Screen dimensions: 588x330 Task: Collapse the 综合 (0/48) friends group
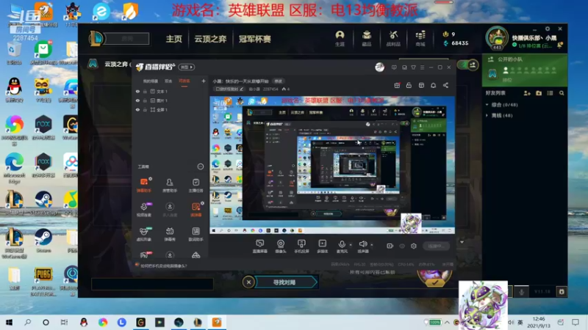tap(502, 105)
